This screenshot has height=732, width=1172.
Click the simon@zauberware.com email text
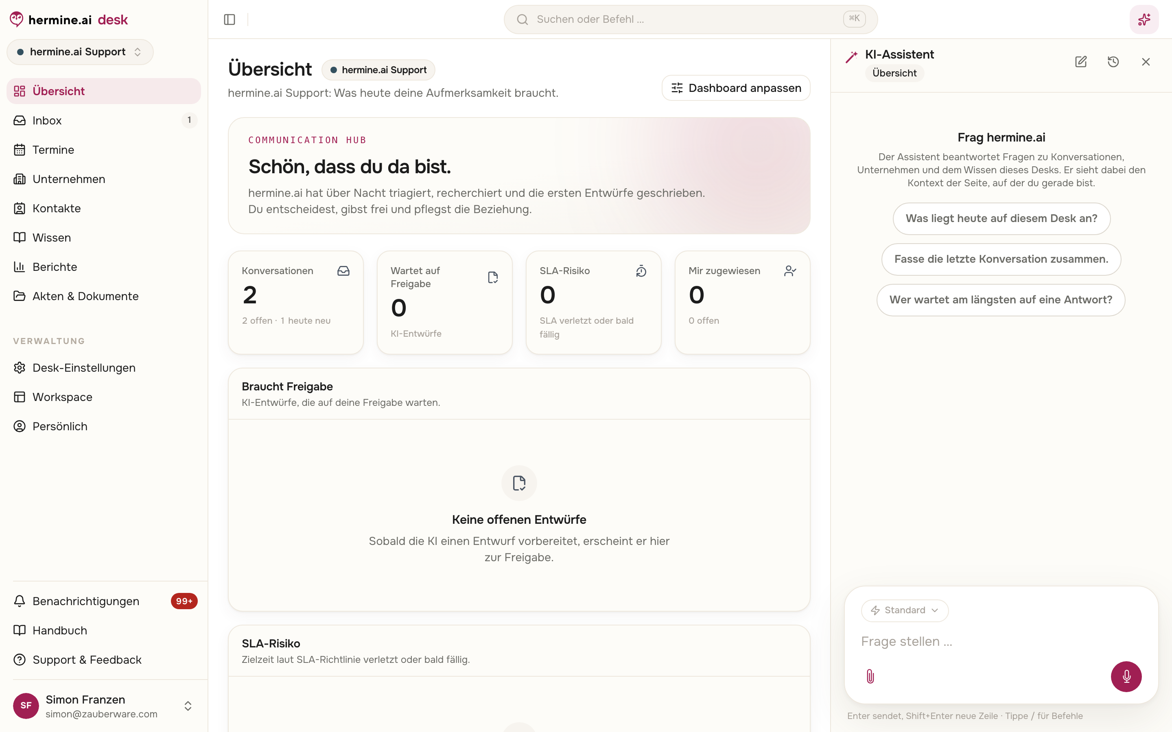tap(102, 714)
